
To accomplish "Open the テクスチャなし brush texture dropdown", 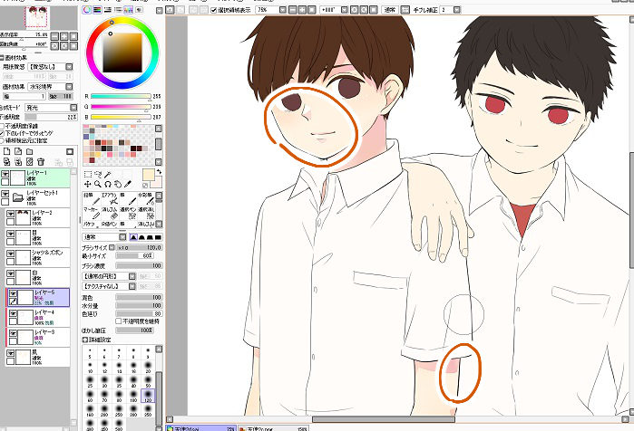I will tap(109, 286).
